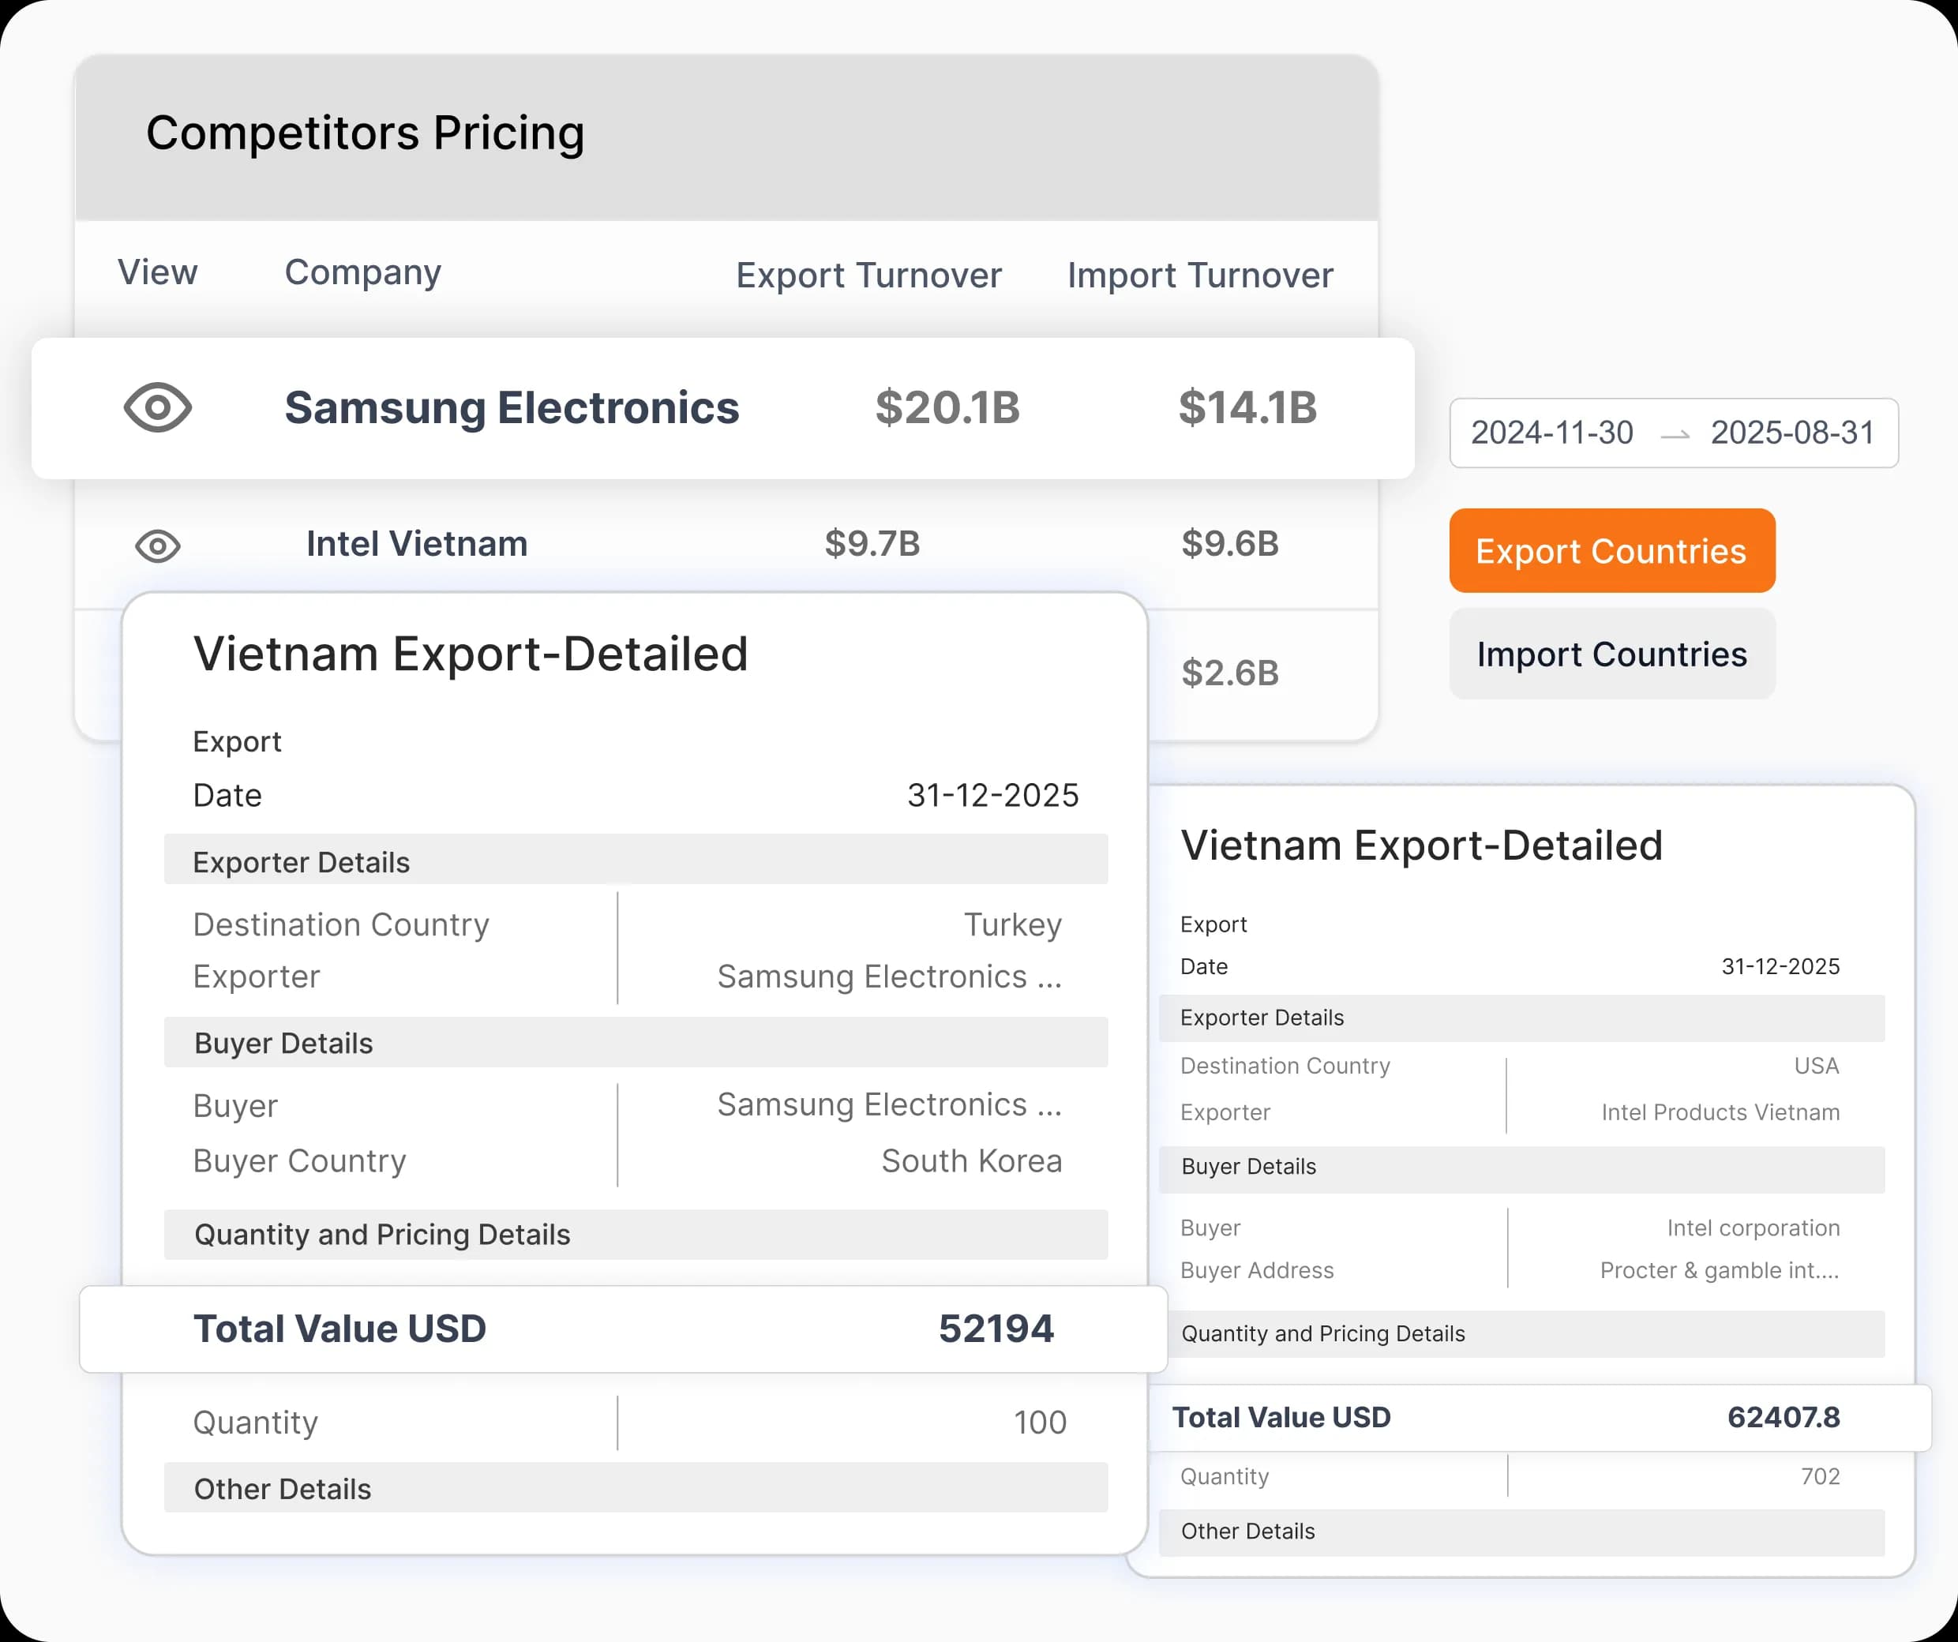Image resolution: width=1958 pixels, height=1642 pixels.
Task: Select the Samsung Electronics company name
Action: 512,407
